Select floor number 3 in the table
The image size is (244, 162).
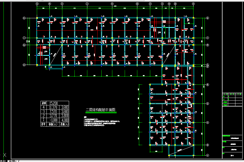44,112
